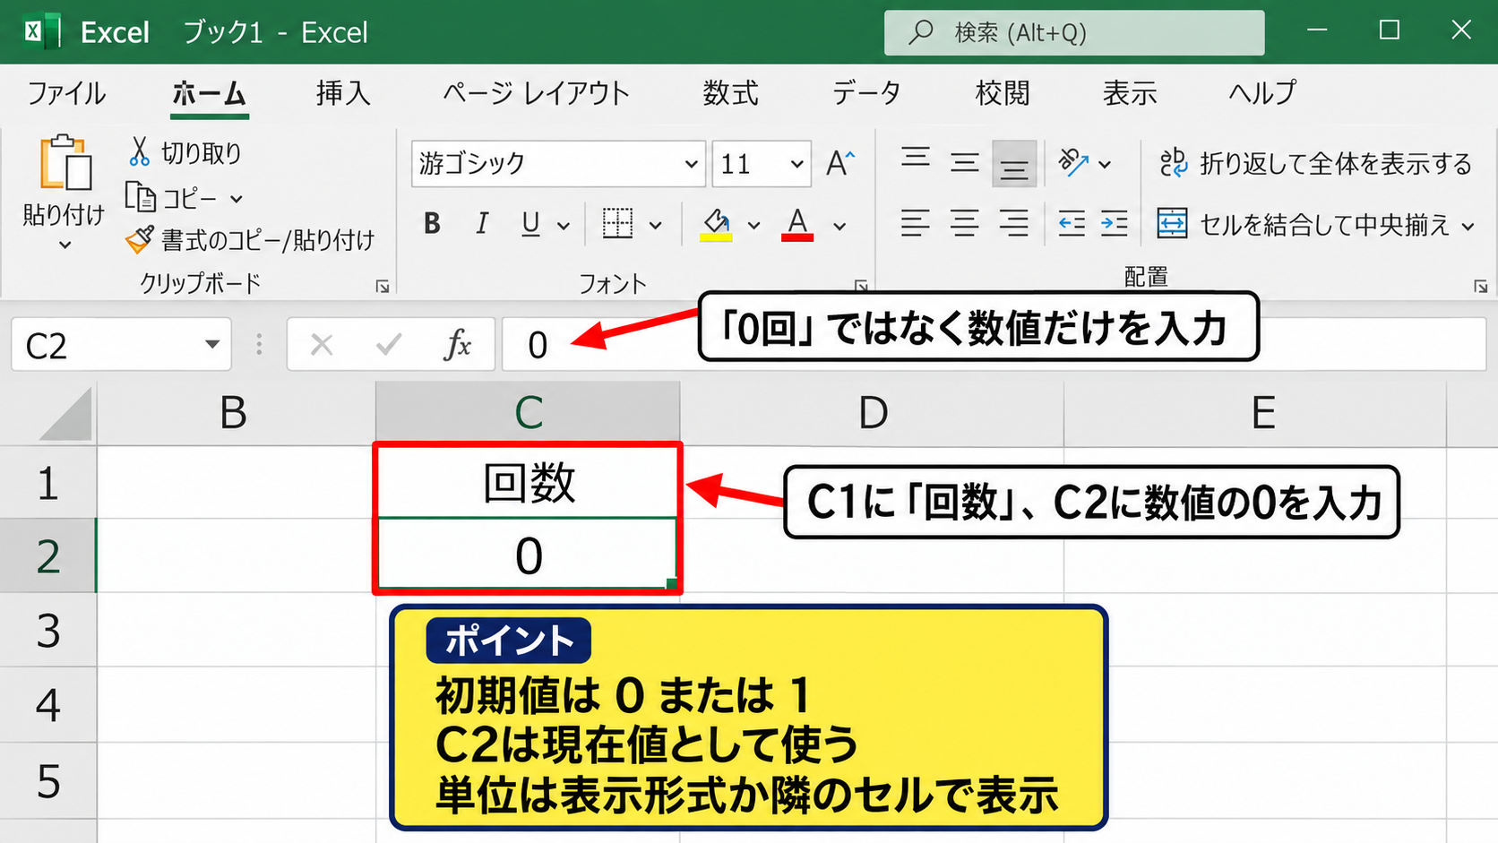The image size is (1498, 843).
Task: Align text right
Action: pyautogui.click(x=1014, y=223)
